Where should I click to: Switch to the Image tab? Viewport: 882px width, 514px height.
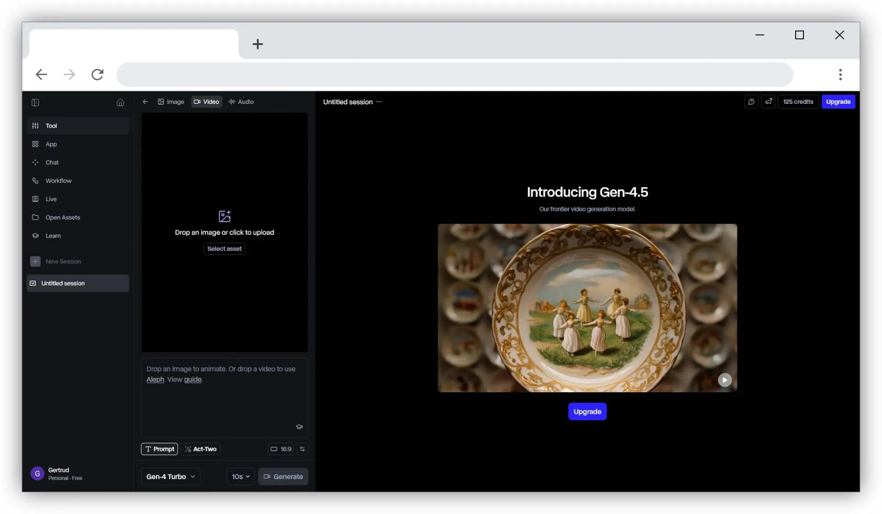point(171,102)
